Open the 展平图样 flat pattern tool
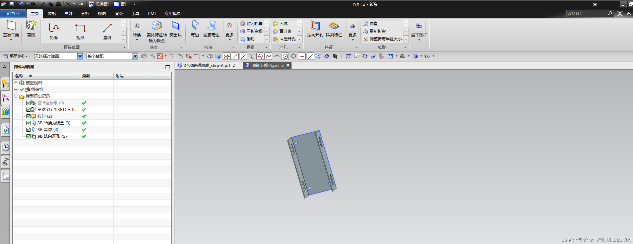Image resolution: width=633 pixels, height=244 pixels. (419, 30)
